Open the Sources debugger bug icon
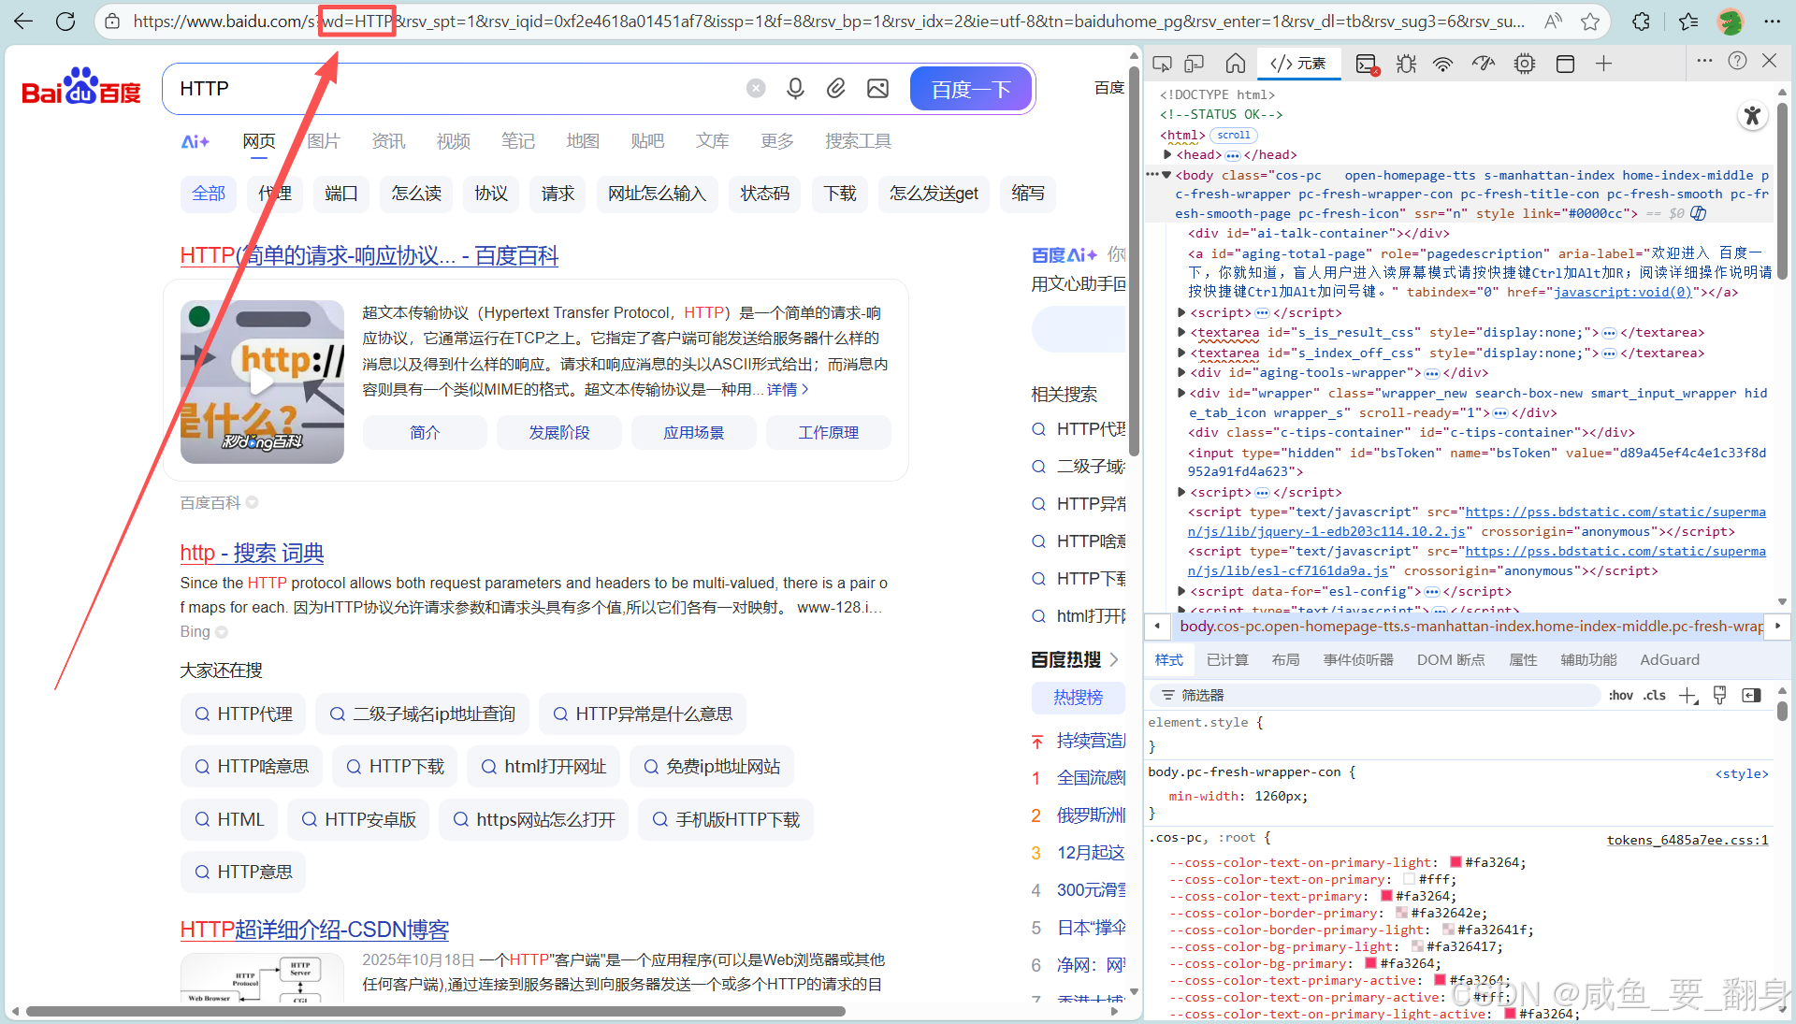 1406,64
